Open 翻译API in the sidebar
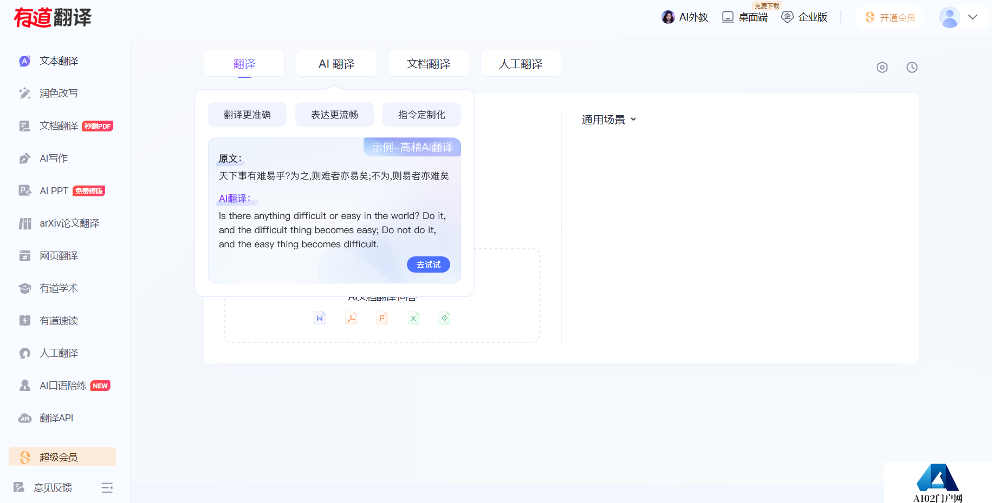 tap(56, 418)
